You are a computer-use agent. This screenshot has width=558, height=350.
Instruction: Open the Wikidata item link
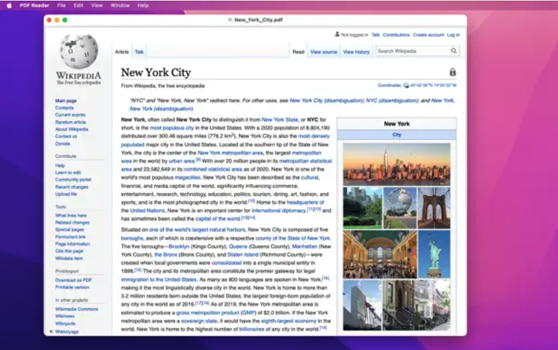(x=69, y=259)
